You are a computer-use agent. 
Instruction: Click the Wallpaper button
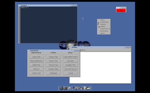coord(53,73)
